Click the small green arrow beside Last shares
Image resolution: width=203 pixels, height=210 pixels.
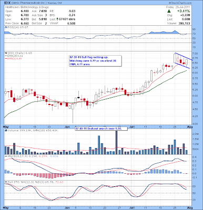click(x=57, y=19)
